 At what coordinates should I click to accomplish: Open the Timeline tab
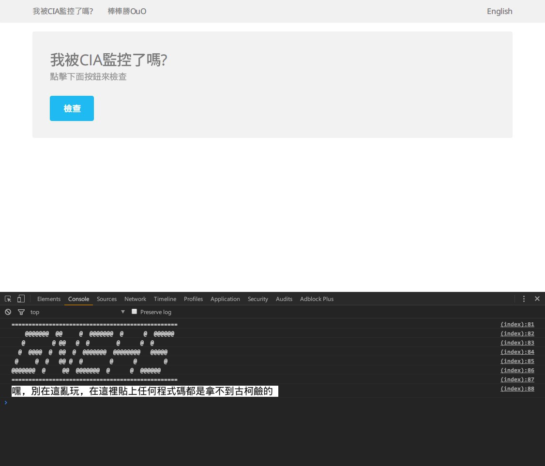pyautogui.click(x=165, y=299)
